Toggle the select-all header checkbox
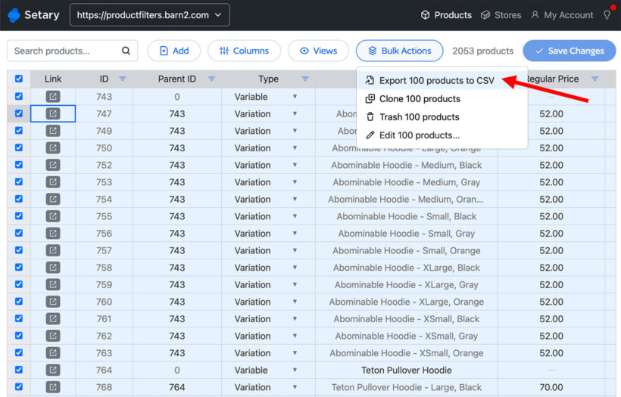Screen dimensions: 621x397 point(19,79)
